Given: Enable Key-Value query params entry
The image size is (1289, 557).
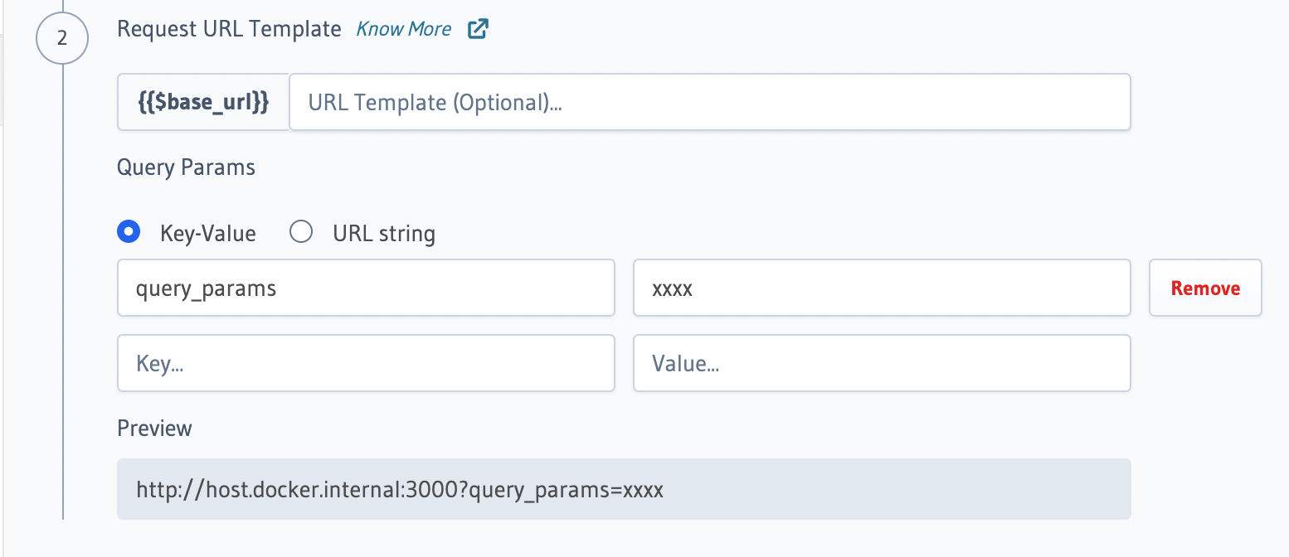Looking at the screenshot, I should [x=129, y=232].
